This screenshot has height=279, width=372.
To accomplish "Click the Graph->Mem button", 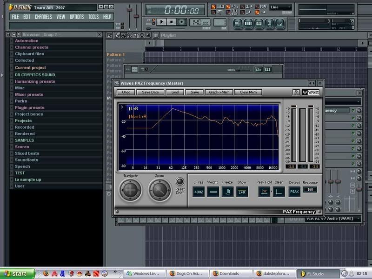I will click(218, 92).
